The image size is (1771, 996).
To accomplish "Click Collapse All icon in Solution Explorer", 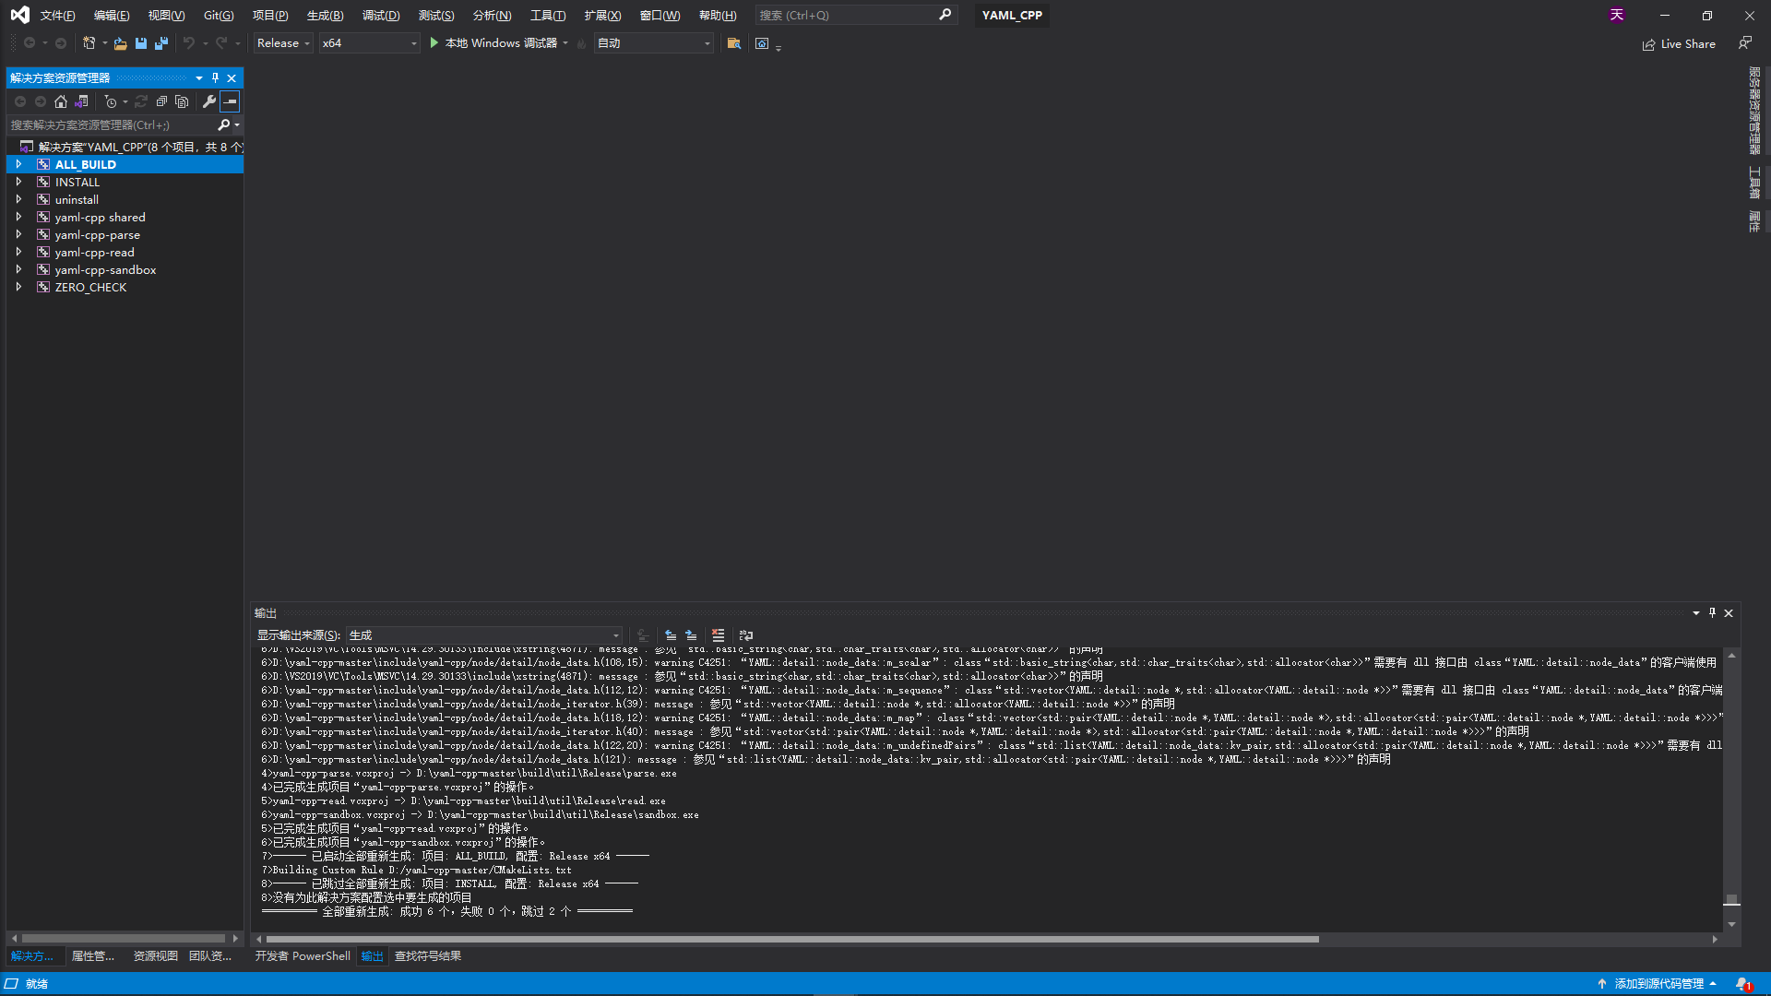I will coord(161,101).
